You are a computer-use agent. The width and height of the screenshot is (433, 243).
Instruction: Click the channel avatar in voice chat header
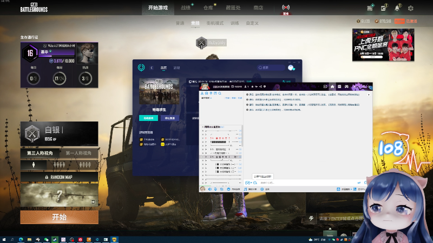(x=205, y=86)
